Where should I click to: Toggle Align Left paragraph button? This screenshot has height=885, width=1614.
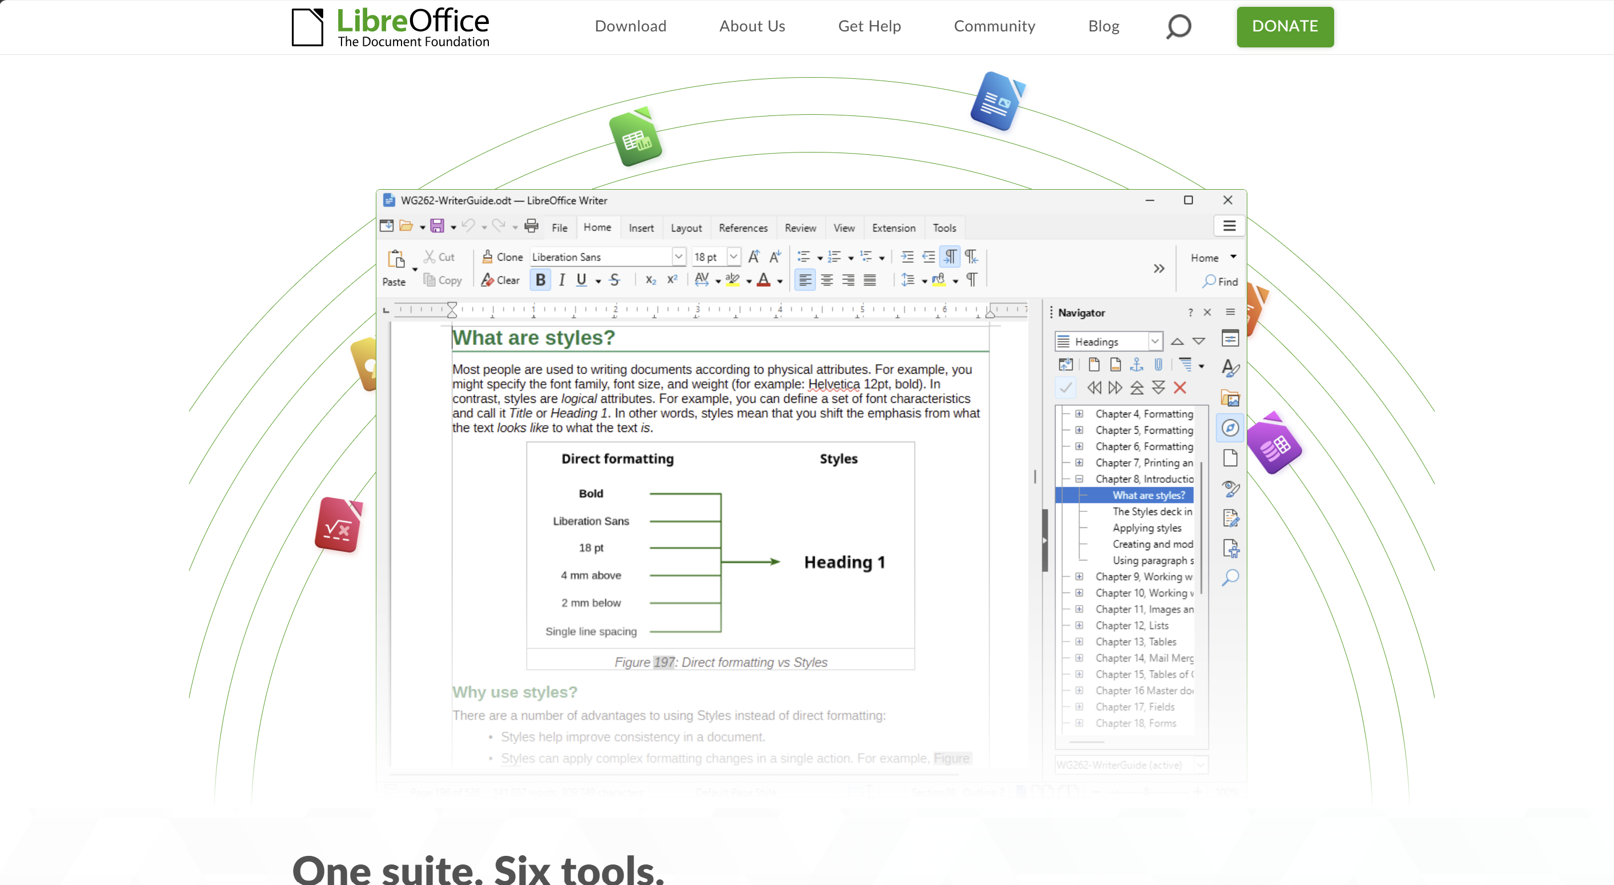805,280
